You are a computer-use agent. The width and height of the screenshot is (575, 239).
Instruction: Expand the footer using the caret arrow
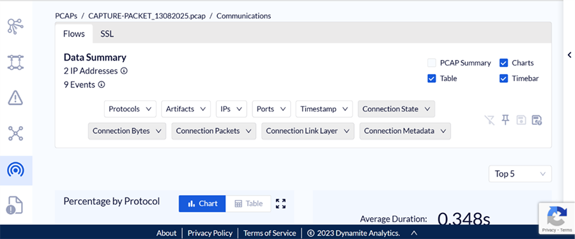413,233
